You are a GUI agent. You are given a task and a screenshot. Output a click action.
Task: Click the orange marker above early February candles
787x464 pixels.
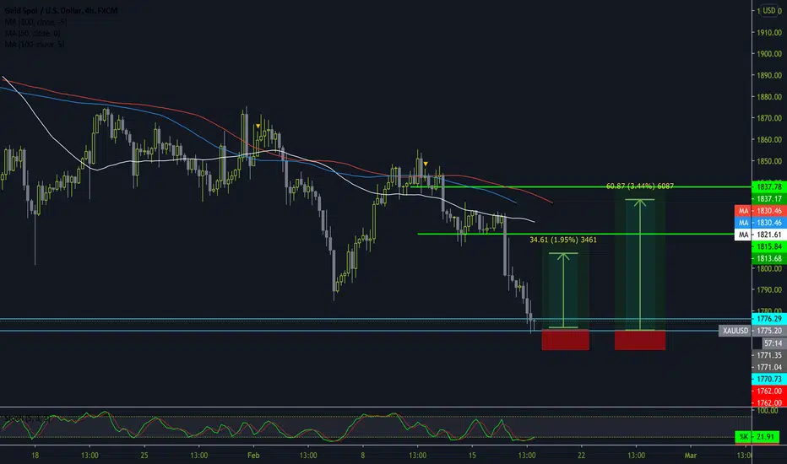coord(258,126)
